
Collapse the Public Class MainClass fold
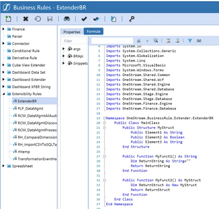[x=105, y=123]
